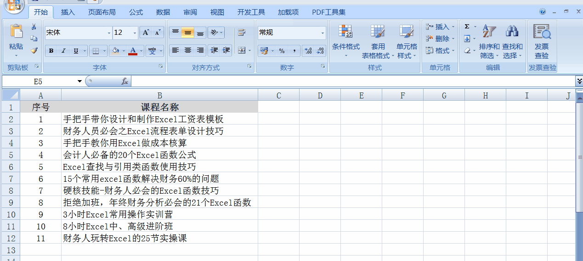Toggle bottom vertical alignment

point(200,33)
